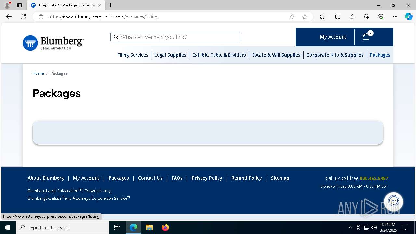
Task: Open volume control in system tray
Action: pos(374,227)
